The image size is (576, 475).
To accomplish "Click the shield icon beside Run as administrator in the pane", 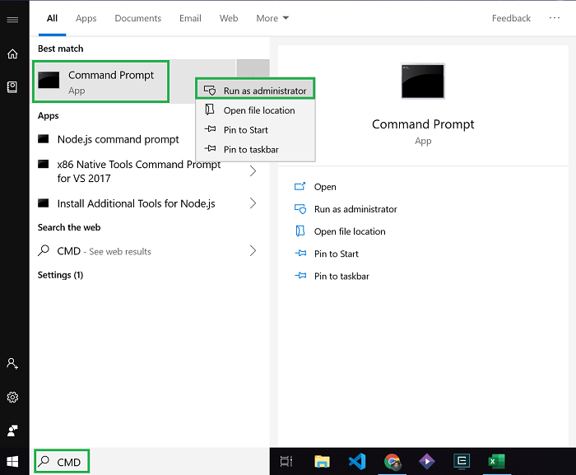I will click(x=300, y=209).
